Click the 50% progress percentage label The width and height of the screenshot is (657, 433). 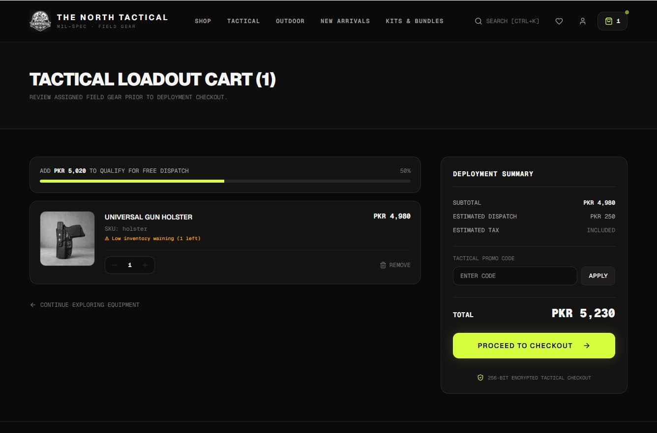tap(405, 171)
